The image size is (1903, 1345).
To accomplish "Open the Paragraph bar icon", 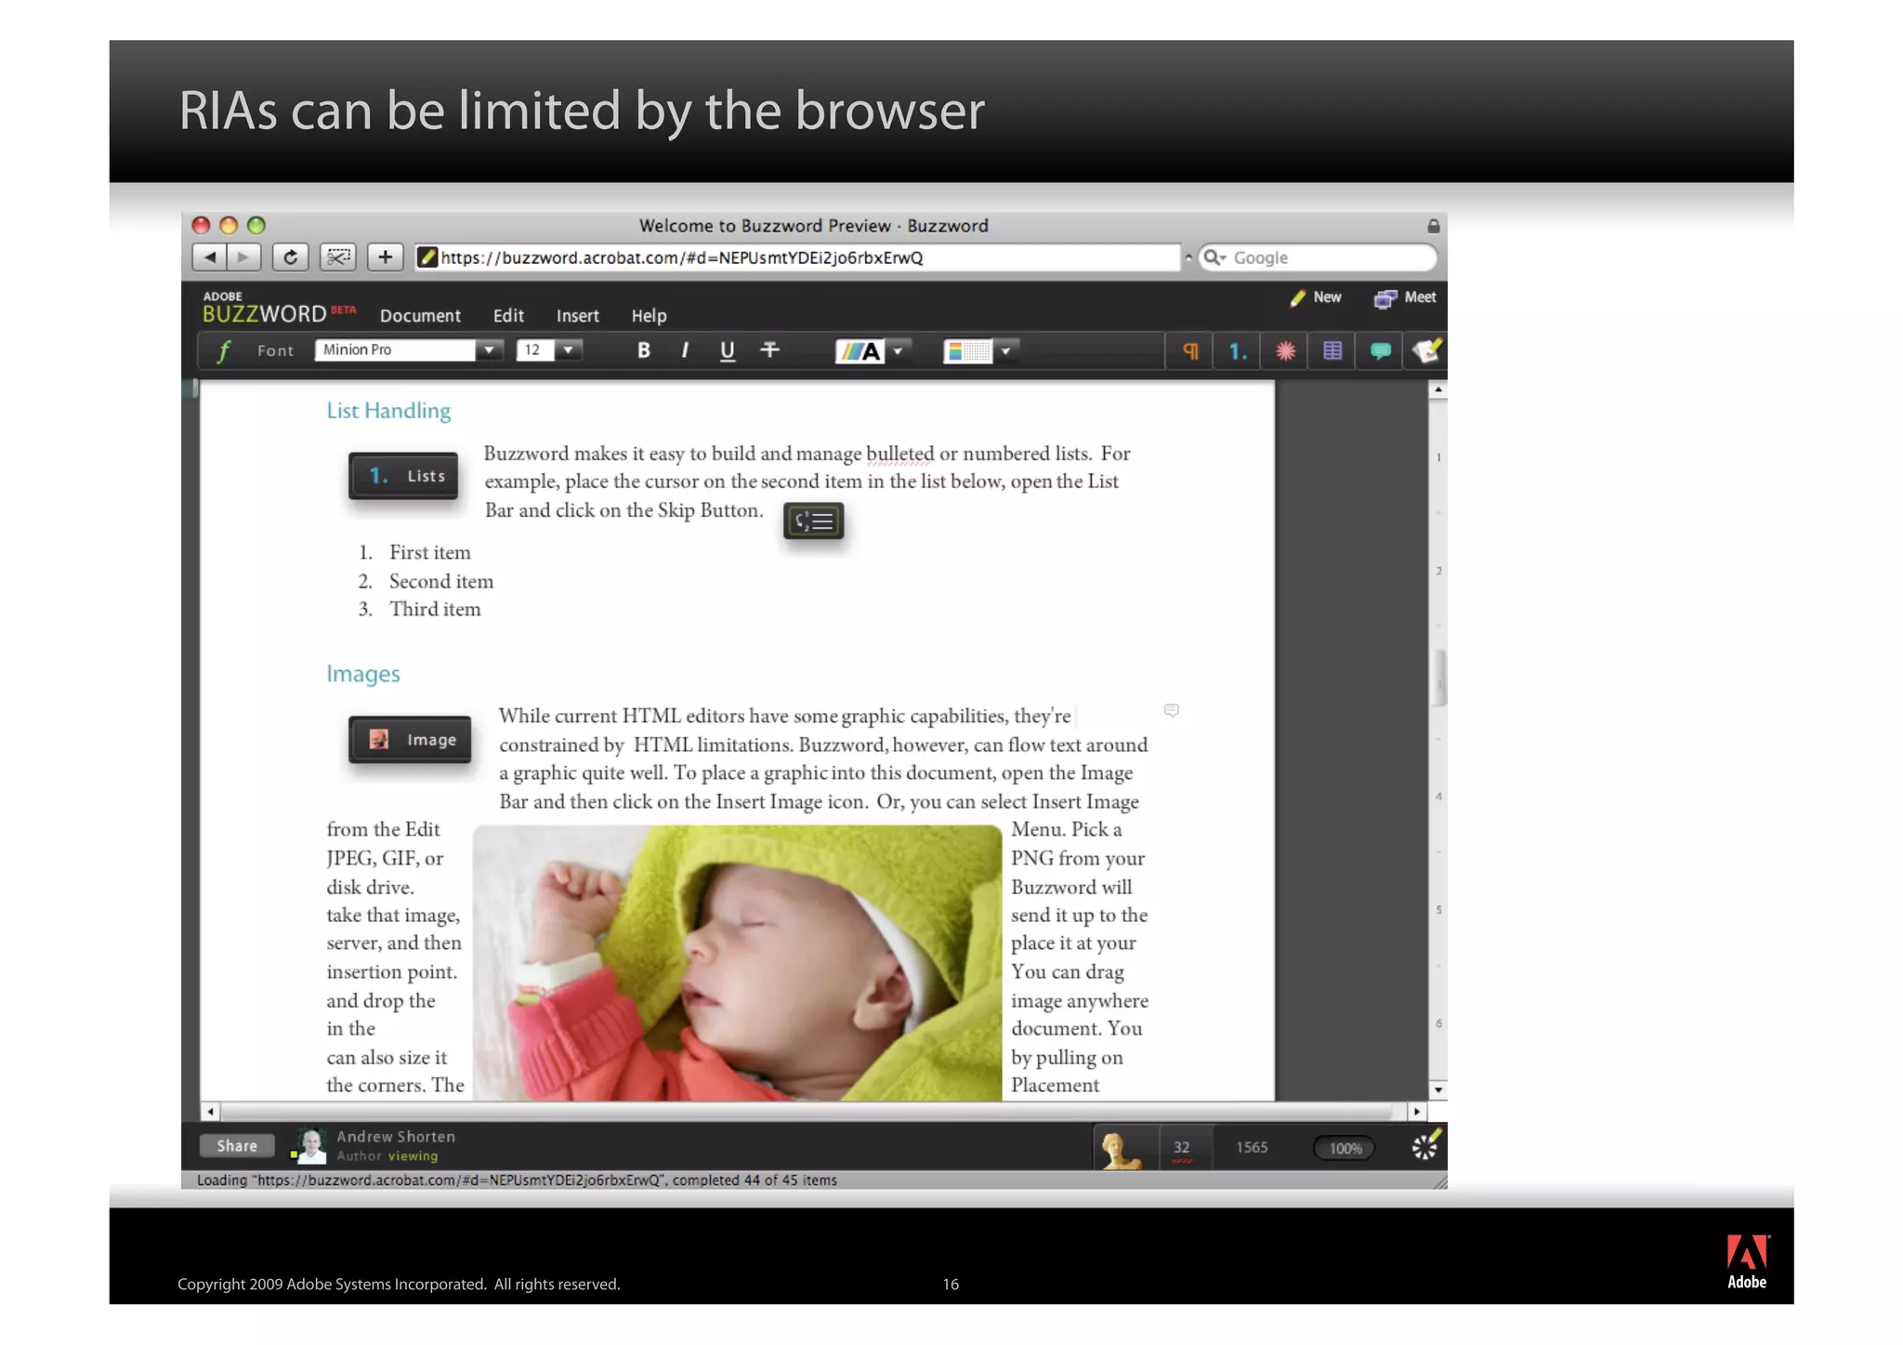I will (x=1190, y=351).
